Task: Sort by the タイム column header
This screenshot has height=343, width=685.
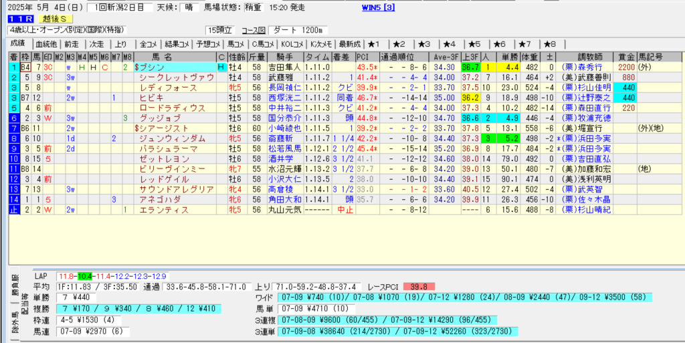Action: (318, 57)
